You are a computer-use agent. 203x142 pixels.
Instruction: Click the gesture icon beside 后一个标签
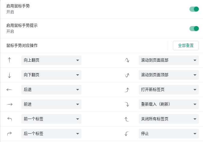click(9, 134)
